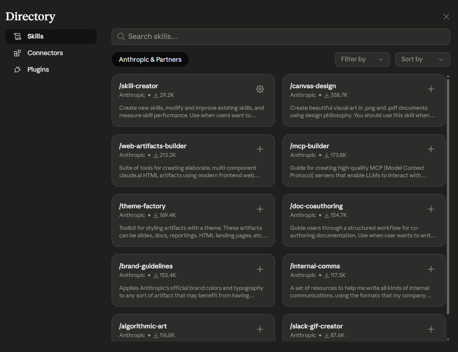
Task: Open the /skill-creator skill title
Action: click(139, 86)
